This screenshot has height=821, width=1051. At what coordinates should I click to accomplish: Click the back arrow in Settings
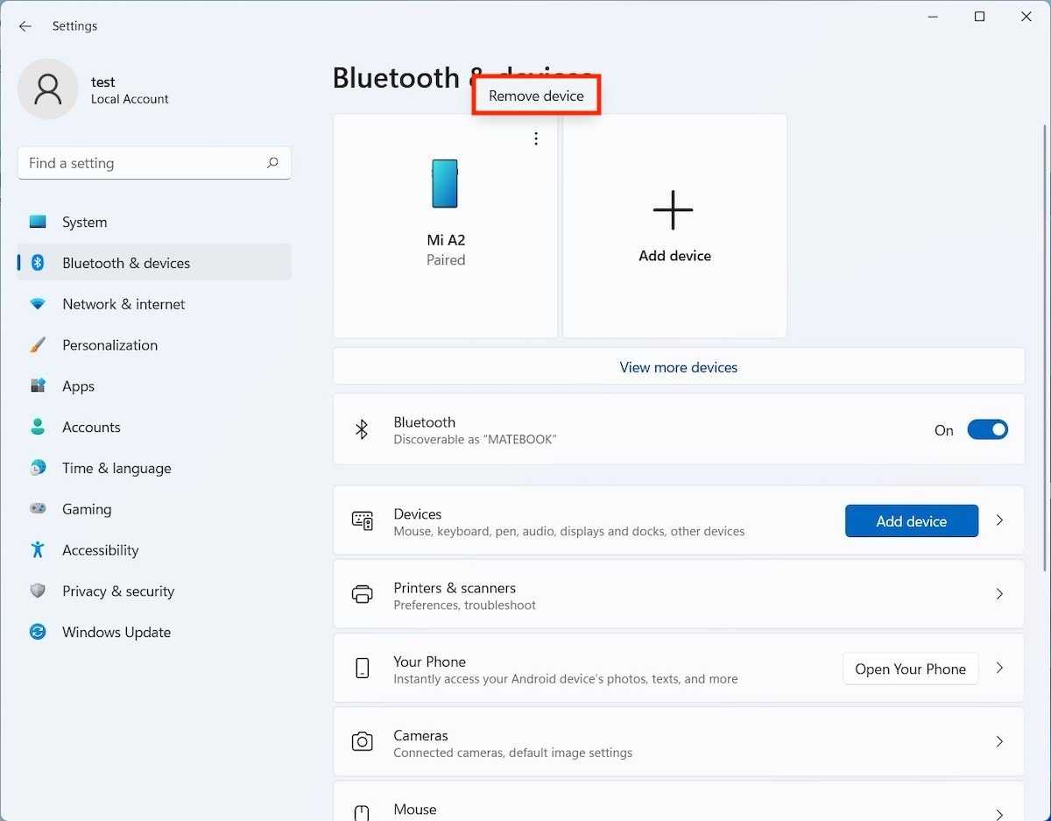pos(25,26)
